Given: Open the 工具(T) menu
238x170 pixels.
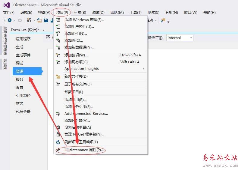Looking at the screenshot, I should (x=136, y=13).
